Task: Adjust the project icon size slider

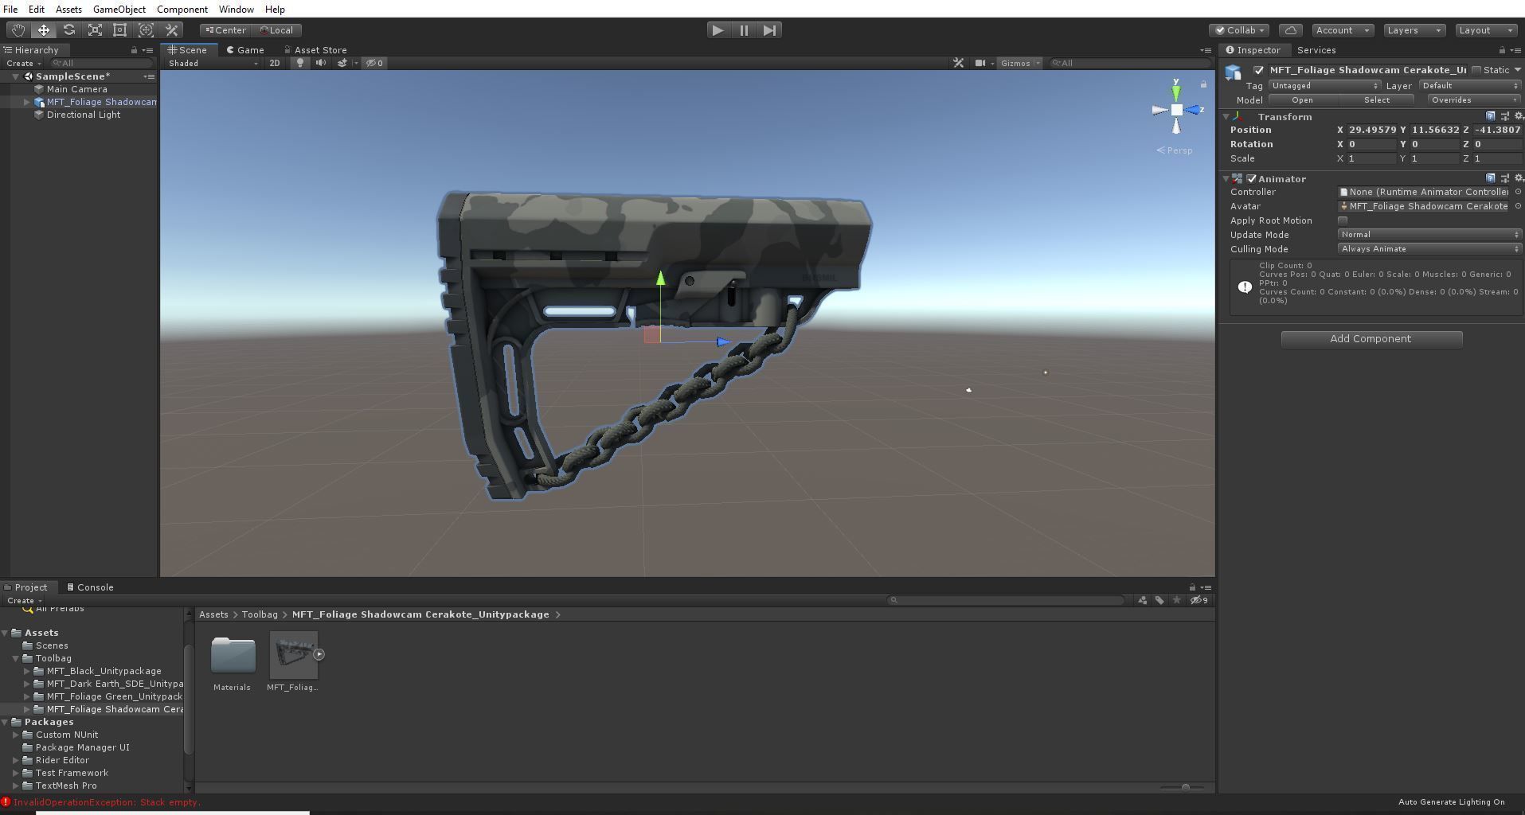Action: (1185, 787)
